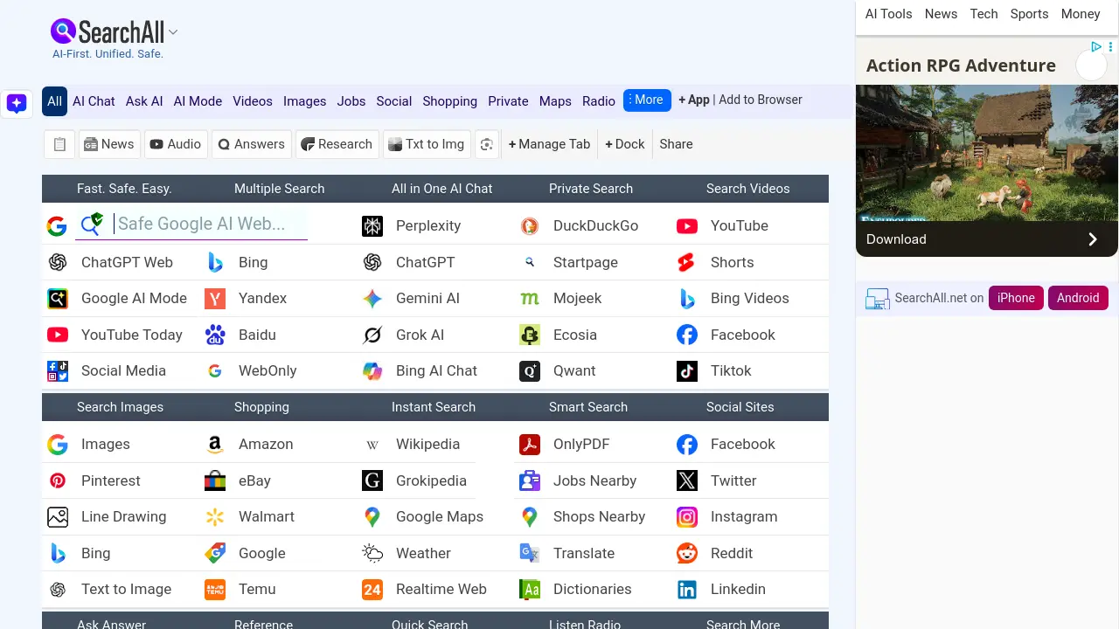The image size is (1119, 629).
Task: Click the Grok AI logo icon
Action: coord(372,335)
